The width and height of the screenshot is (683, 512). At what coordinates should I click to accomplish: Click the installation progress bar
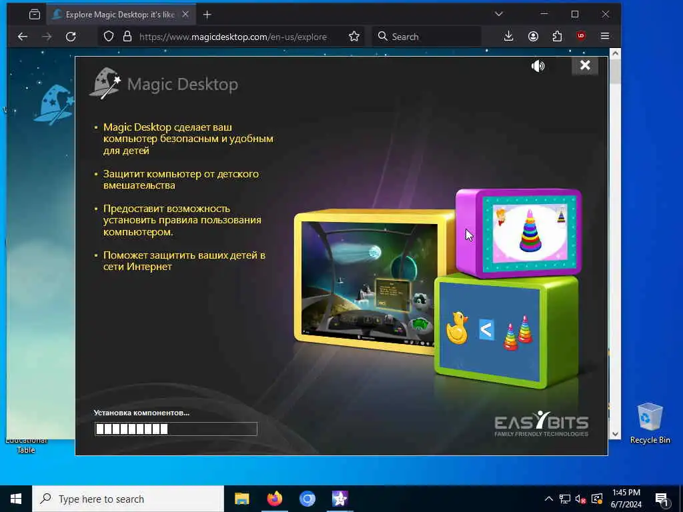pyautogui.click(x=176, y=429)
